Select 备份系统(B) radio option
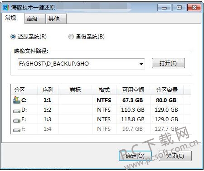 [71, 37]
